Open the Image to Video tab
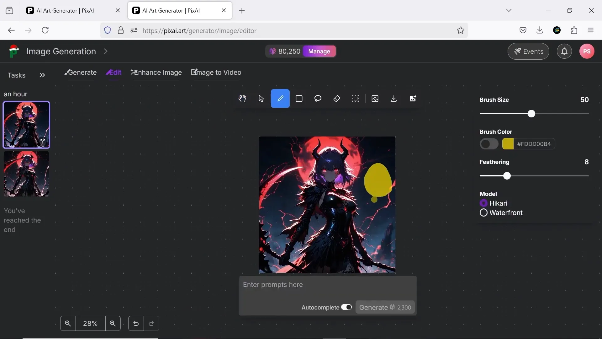This screenshot has height=339, width=602. pos(216,73)
